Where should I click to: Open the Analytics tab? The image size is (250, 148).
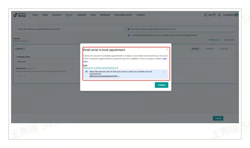click(x=141, y=15)
